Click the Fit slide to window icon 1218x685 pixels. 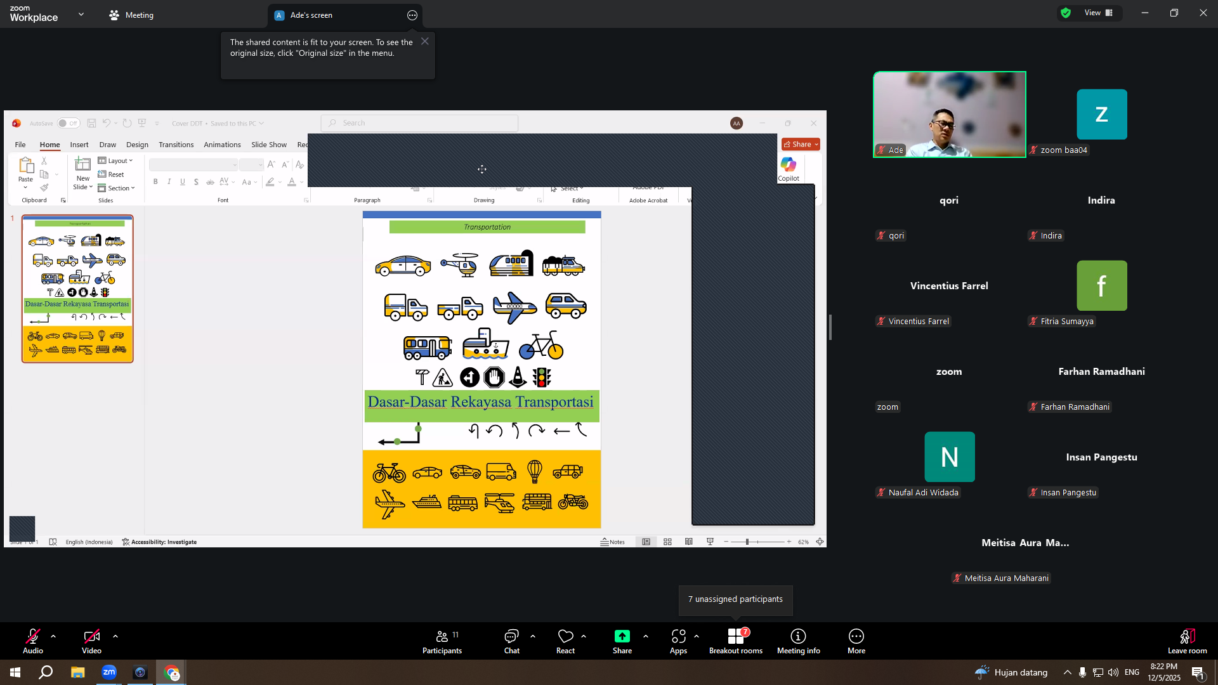pyautogui.click(x=820, y=542)
